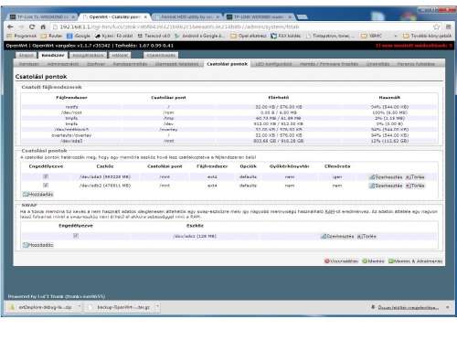Open the Hálózat main menu tab
Screen dimensions: 457x351
pyautogui.click(x=120, y=55)
